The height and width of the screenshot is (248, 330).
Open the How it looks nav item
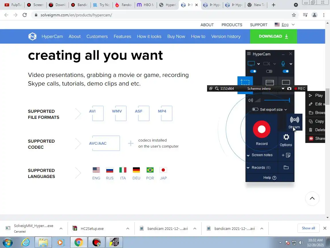(x=149, y=36)
